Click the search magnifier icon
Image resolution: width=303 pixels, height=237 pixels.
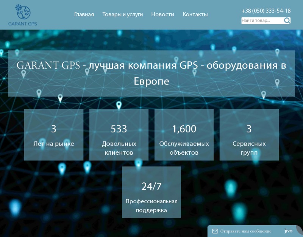click(287, 20)
